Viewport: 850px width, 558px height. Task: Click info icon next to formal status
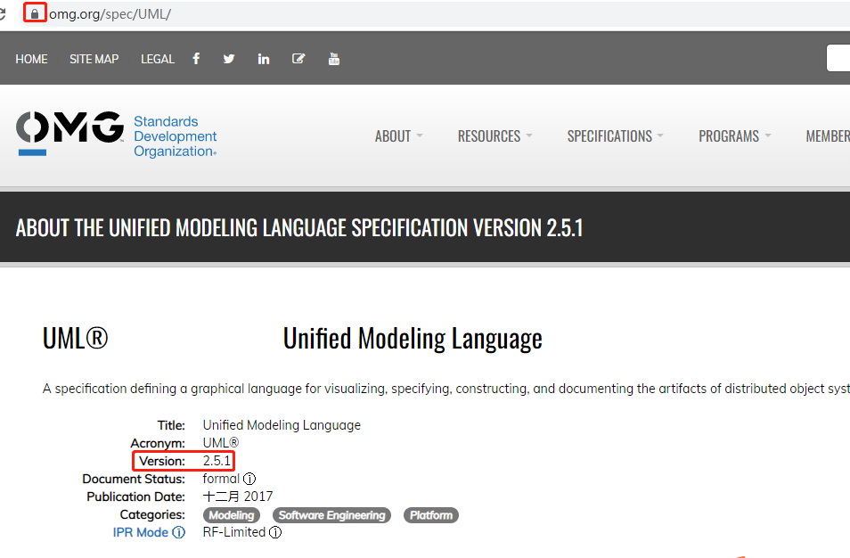pos(249,479)
